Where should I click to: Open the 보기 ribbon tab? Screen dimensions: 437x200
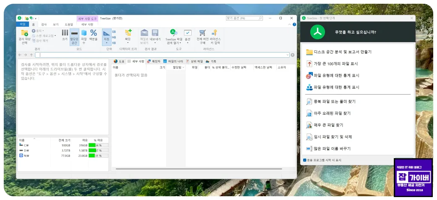click(x=56, y=25)
